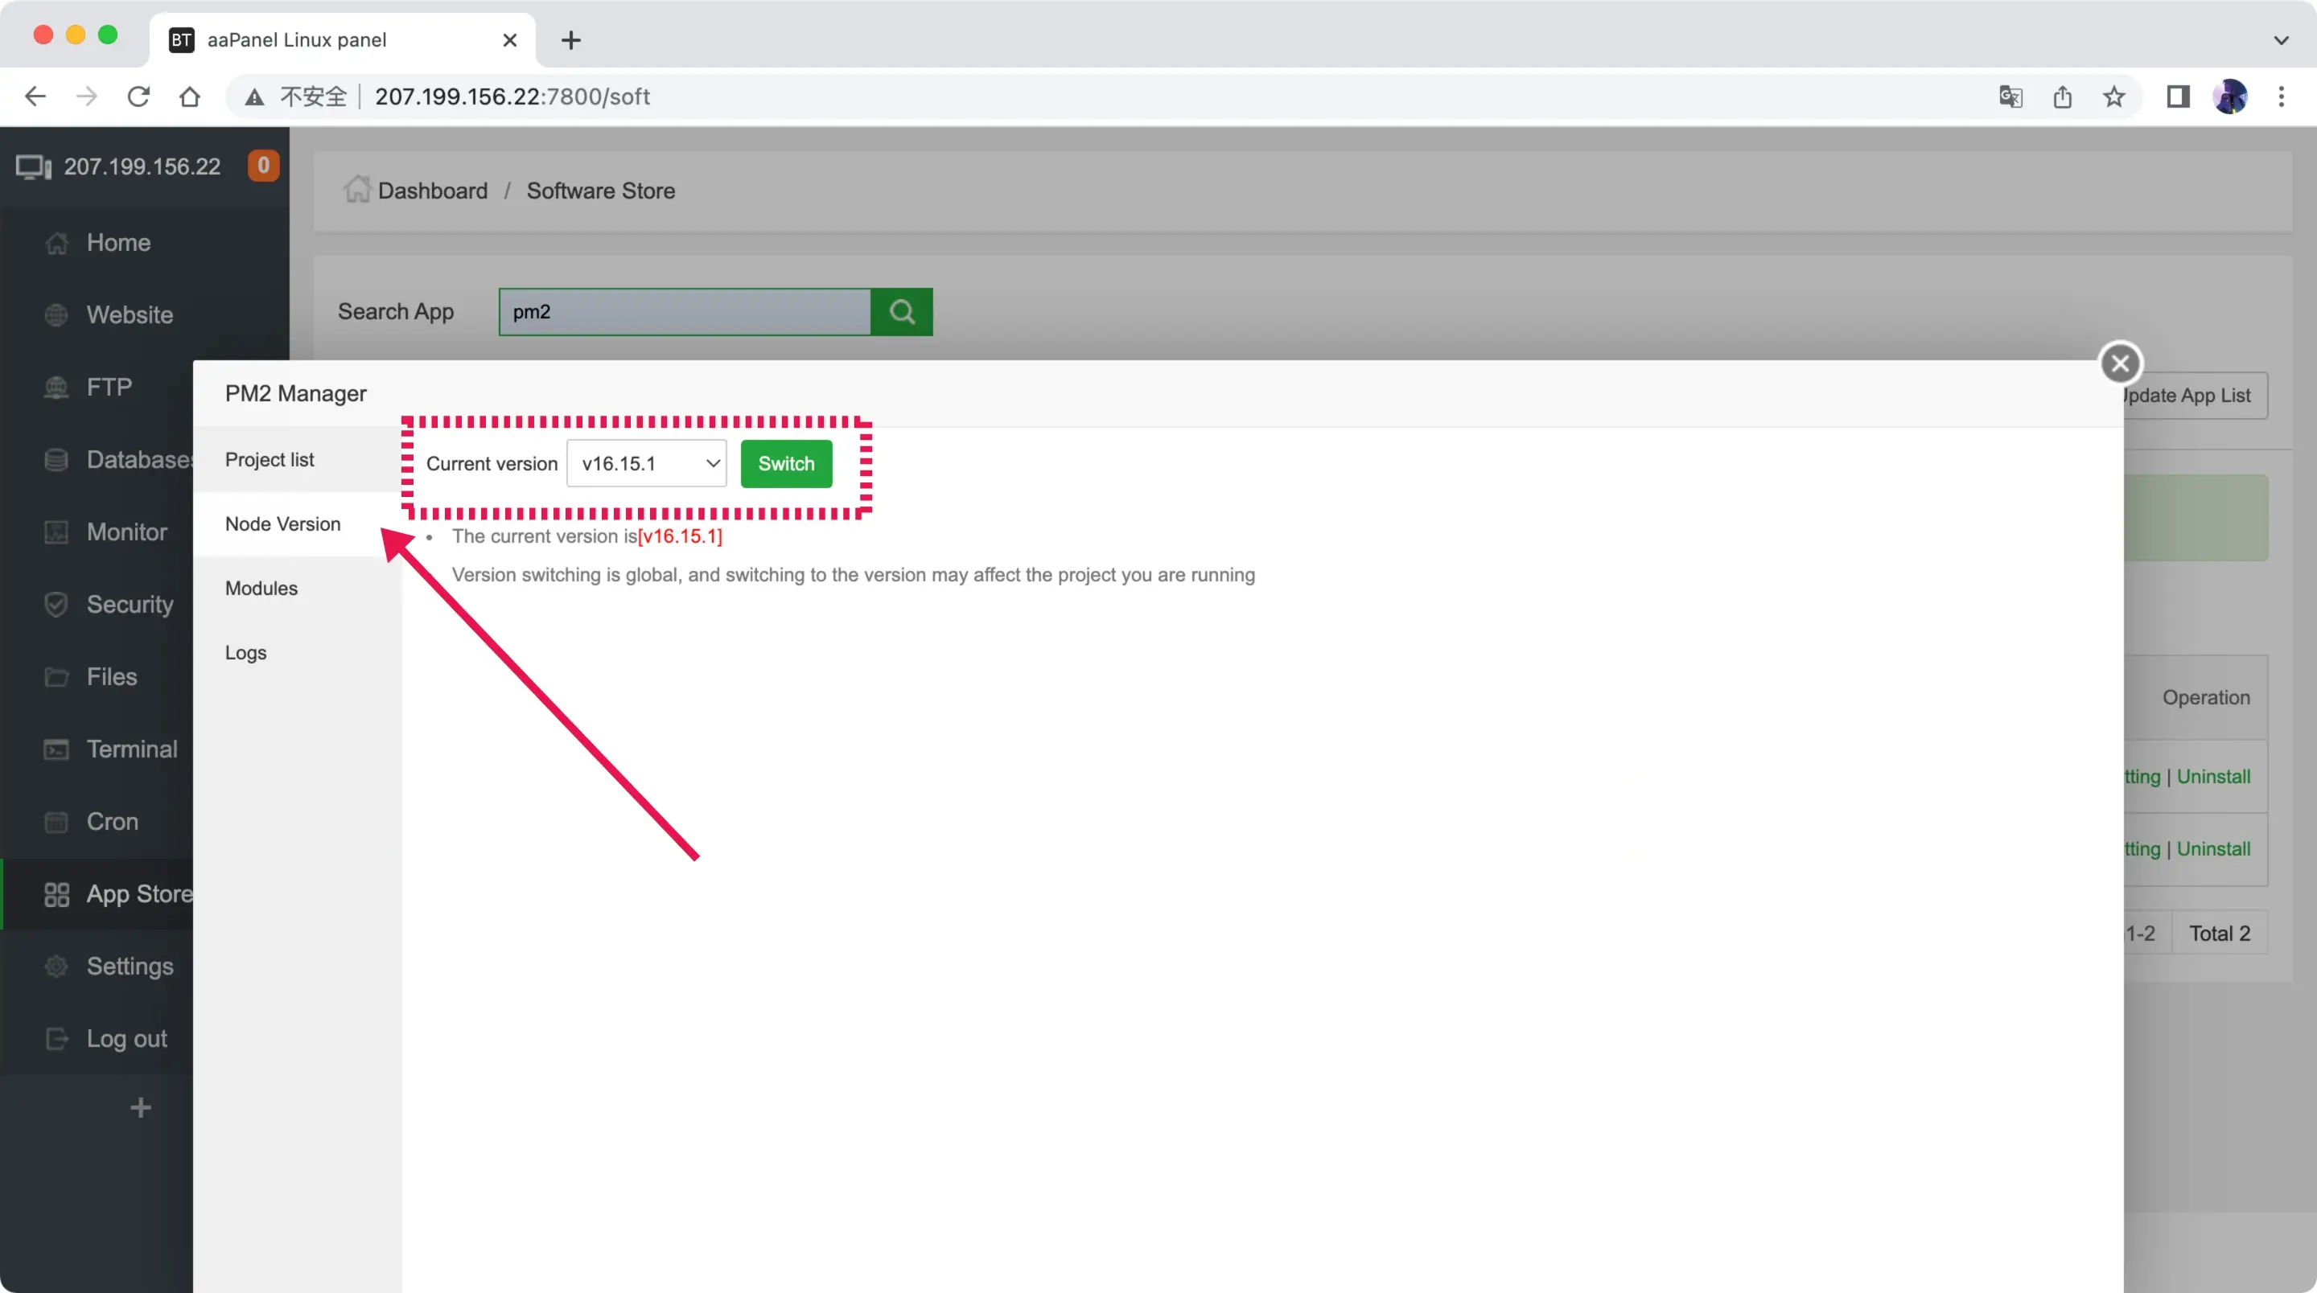Click the tab search chevron
This screenshot has height=1293, width=2317.
[2281, 39]
